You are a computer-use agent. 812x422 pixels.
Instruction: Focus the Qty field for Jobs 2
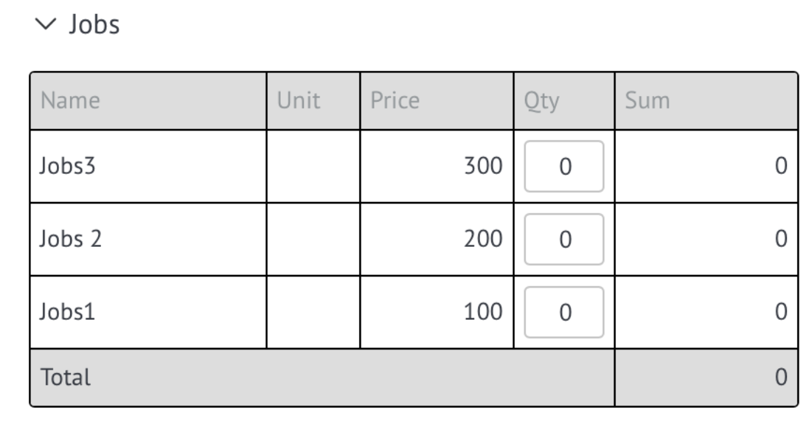click(564, 240)
